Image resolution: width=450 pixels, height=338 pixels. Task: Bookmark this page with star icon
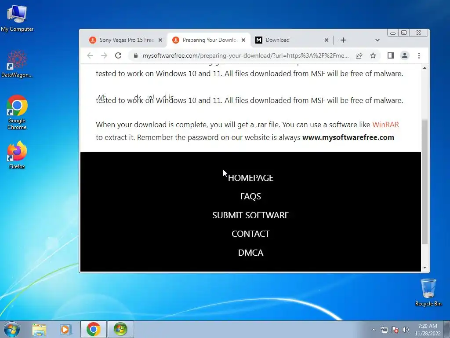[x=373, y=55]
